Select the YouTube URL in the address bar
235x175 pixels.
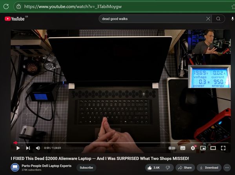tap(73, 7)
